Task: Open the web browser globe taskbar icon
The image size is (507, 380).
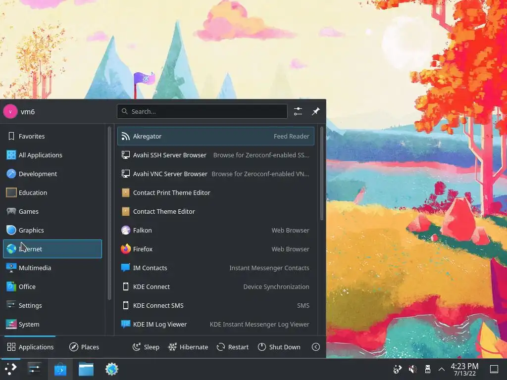Action: tap(112, 369)
